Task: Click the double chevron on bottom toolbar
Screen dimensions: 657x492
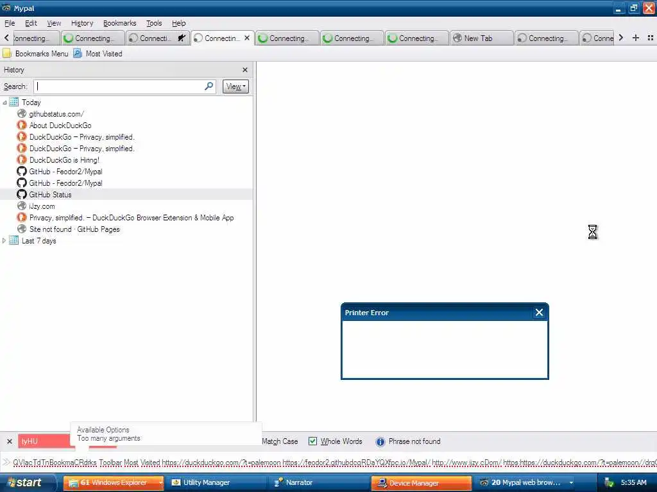Action: coord(6,463)
